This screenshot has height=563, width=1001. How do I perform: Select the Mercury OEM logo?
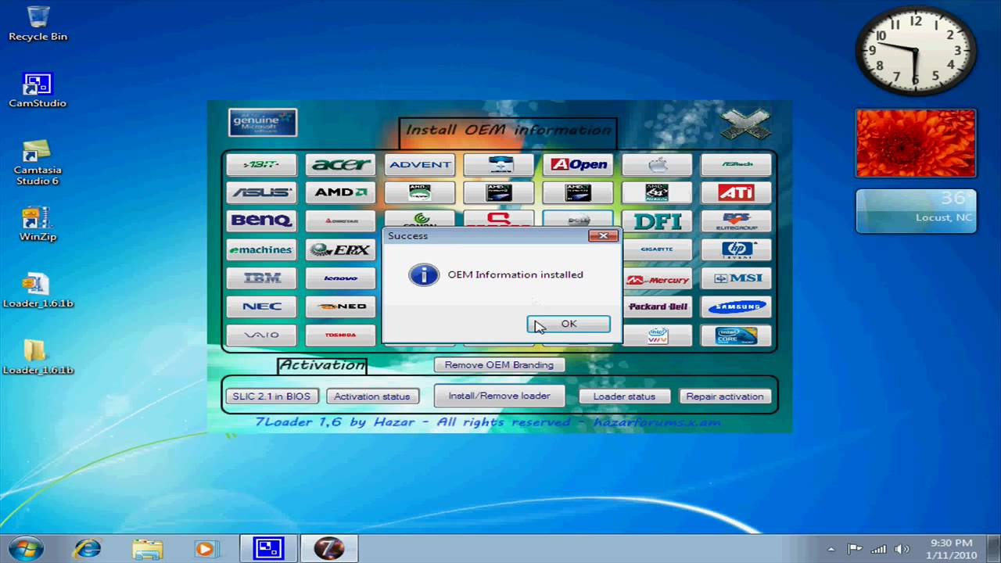(658, 278)
